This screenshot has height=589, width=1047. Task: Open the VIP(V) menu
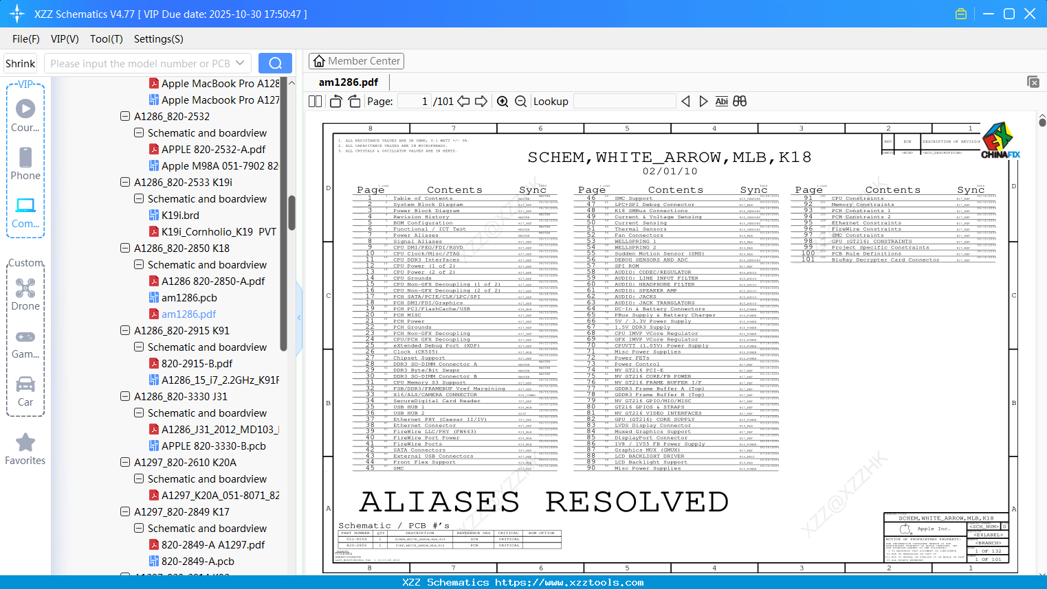[x=65, y=39]
